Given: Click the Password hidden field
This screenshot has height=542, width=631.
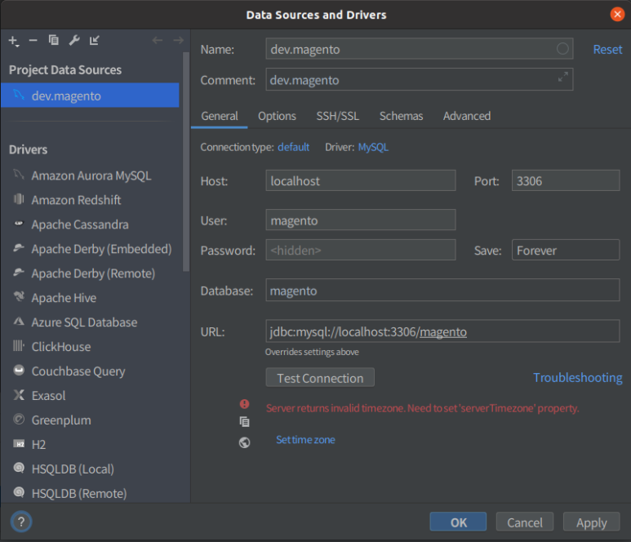Looking at the screenshot, I should tap(361, 250).
